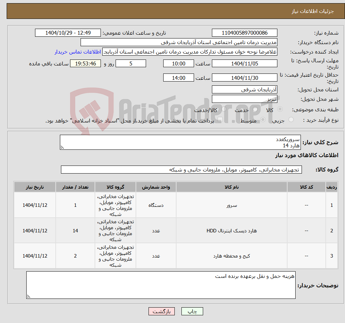Click the سرور item name cell
The width and height of the screenshot is (345, 323).
[232, 205]
